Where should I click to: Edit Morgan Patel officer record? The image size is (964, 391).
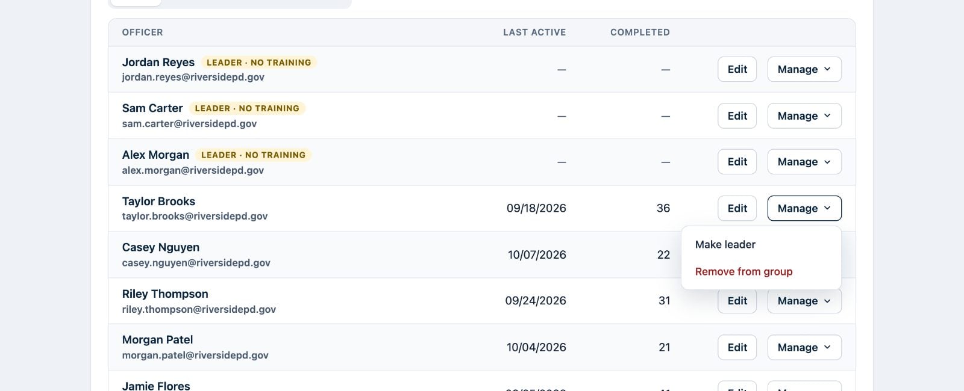click(737, 347)
